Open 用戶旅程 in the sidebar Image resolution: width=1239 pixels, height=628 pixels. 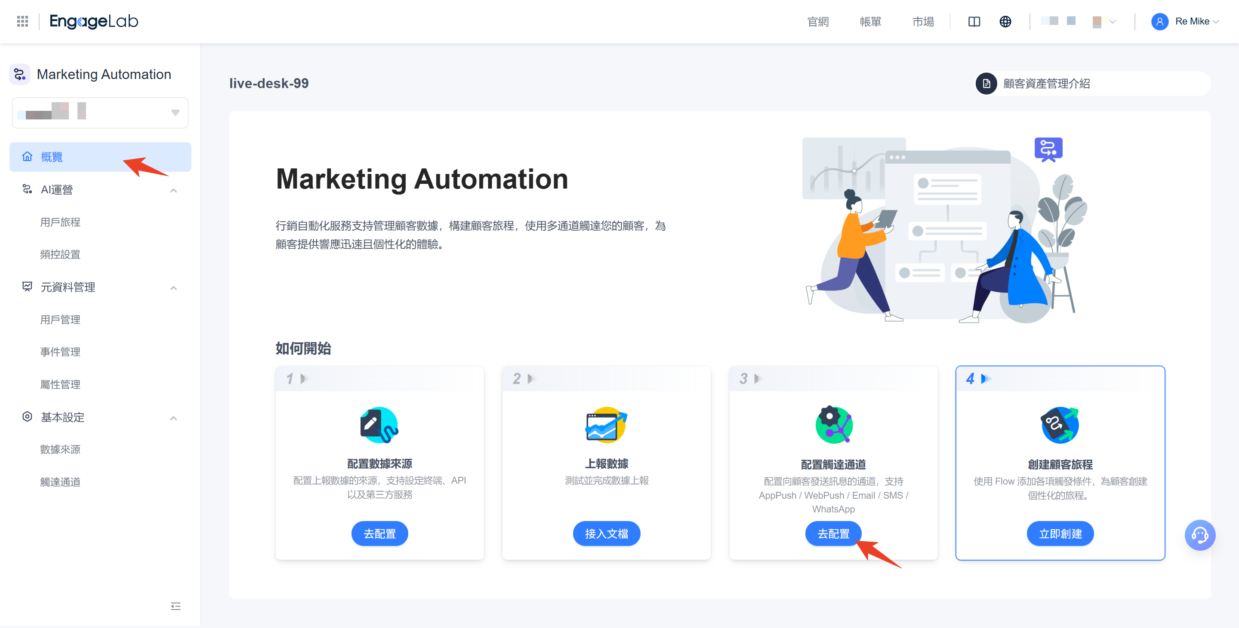60,222
